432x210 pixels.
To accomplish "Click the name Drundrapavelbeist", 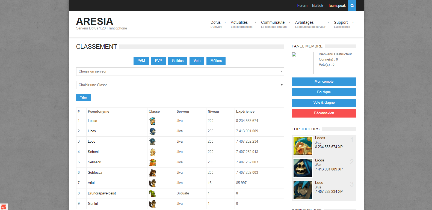I will (x=102, y=193).
